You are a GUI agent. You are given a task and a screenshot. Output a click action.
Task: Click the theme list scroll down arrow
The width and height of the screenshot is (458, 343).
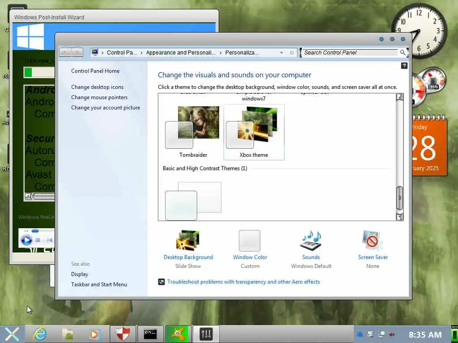[x=399, y=217]
